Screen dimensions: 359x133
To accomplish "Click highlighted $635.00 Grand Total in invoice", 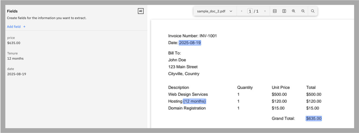I will pyautogui.click(x=314, y=118).
